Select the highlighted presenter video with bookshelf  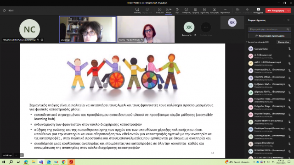click(x=88, y=29)
